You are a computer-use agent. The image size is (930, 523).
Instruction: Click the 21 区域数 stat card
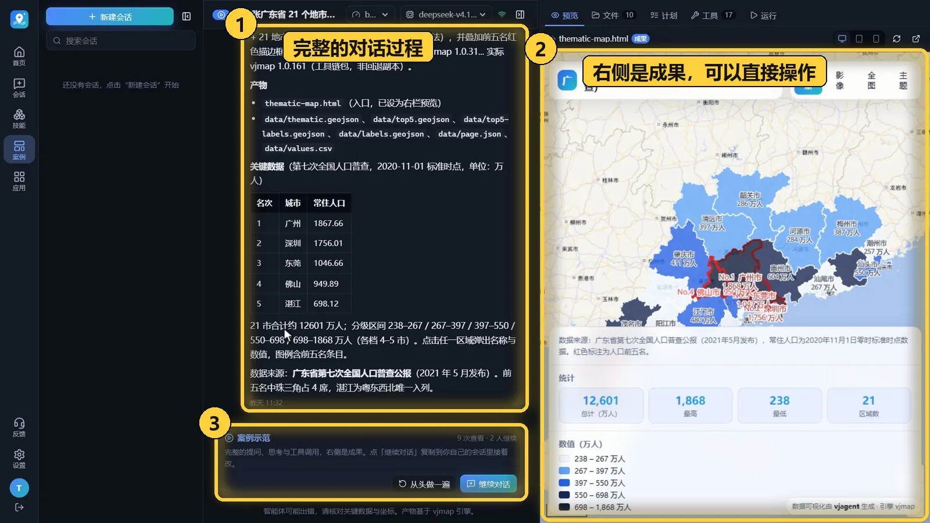(868, 406)
